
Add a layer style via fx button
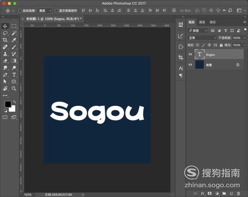point(202,193)
